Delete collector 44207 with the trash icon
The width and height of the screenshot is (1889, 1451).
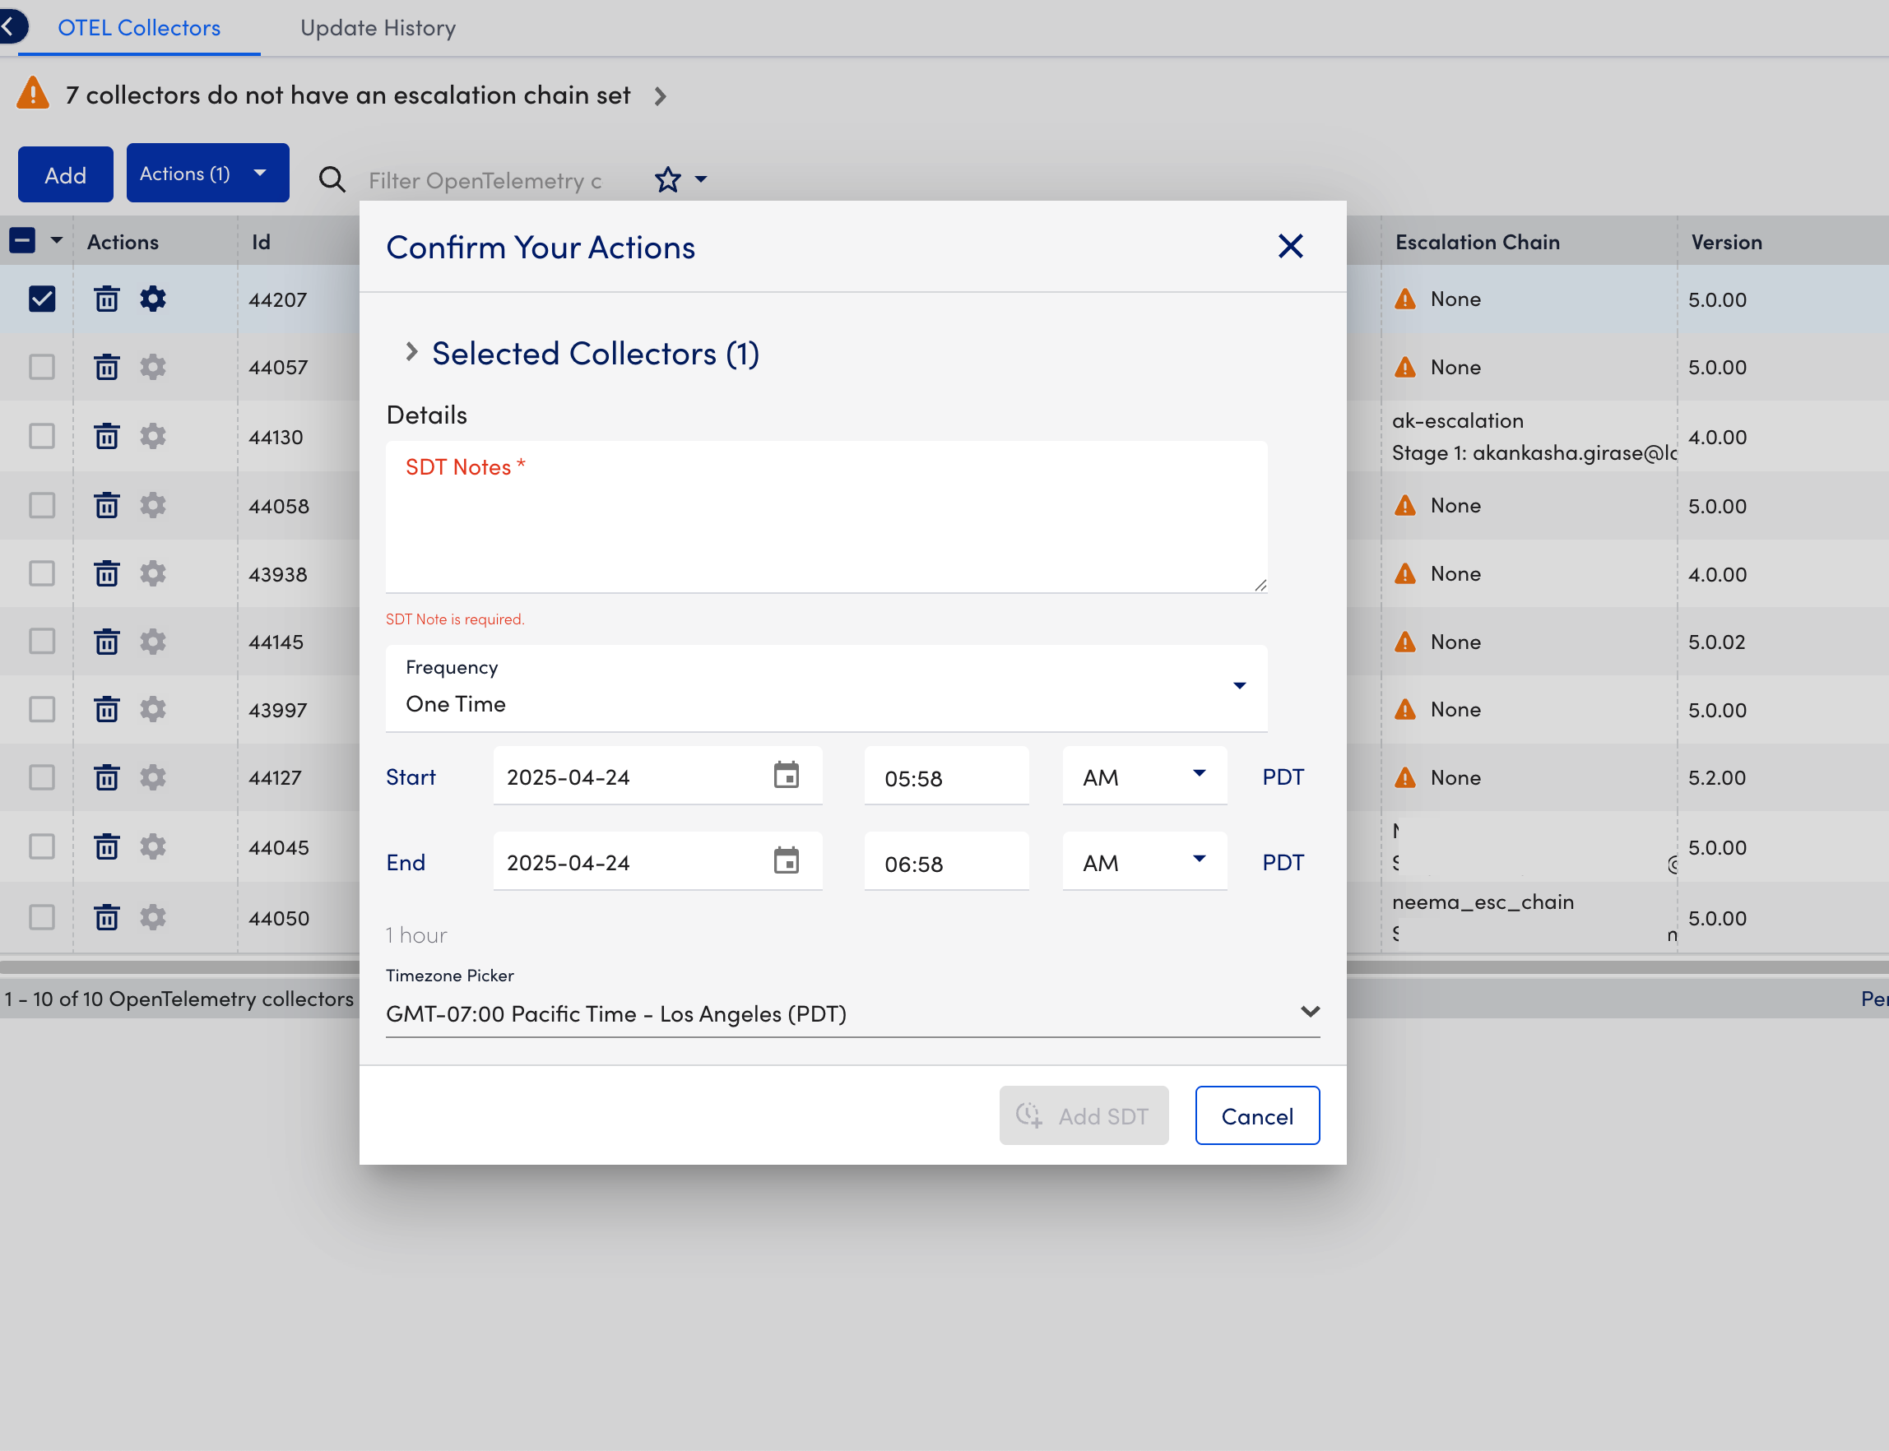click(x=106, y=299)
